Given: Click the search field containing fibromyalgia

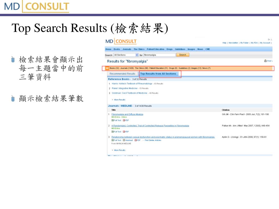Looking at the screenshot, I should tap(160, 55).
